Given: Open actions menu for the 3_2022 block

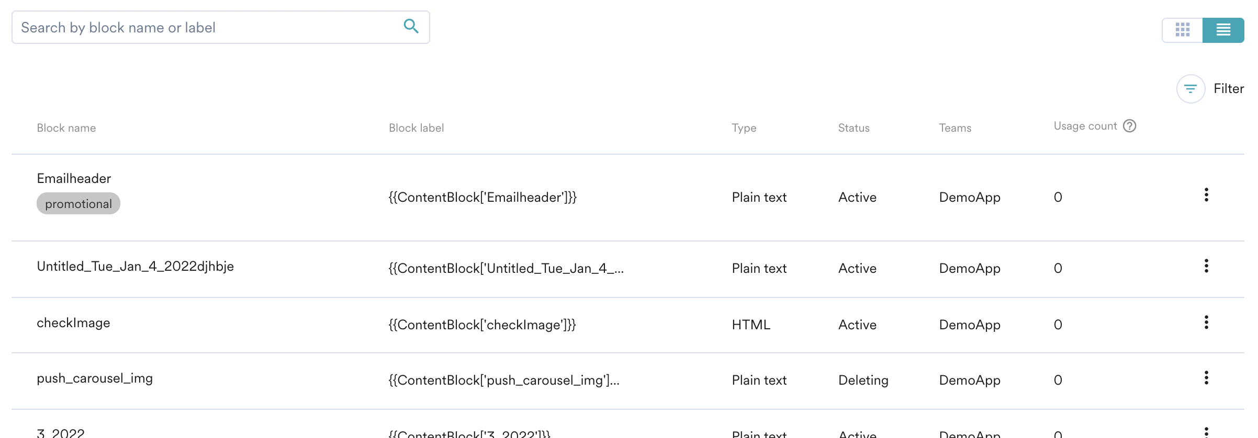Looking at the screenshot, I should tap(1206, 432).
